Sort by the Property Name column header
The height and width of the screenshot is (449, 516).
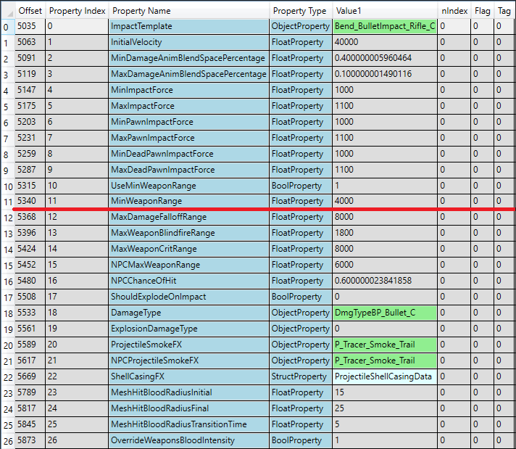click(189, 11)
